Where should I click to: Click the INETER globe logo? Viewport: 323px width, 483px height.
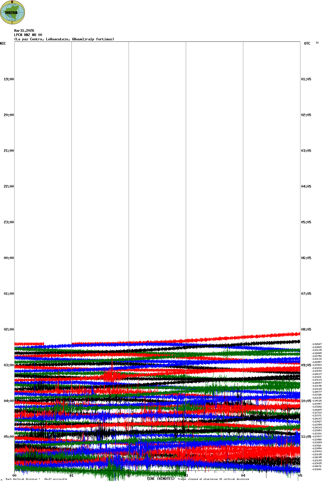(x=13, y=12)
